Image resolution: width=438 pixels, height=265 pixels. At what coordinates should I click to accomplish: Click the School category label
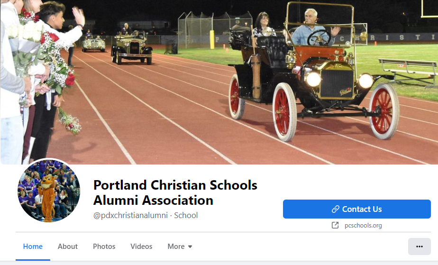(x=186, y=215)
